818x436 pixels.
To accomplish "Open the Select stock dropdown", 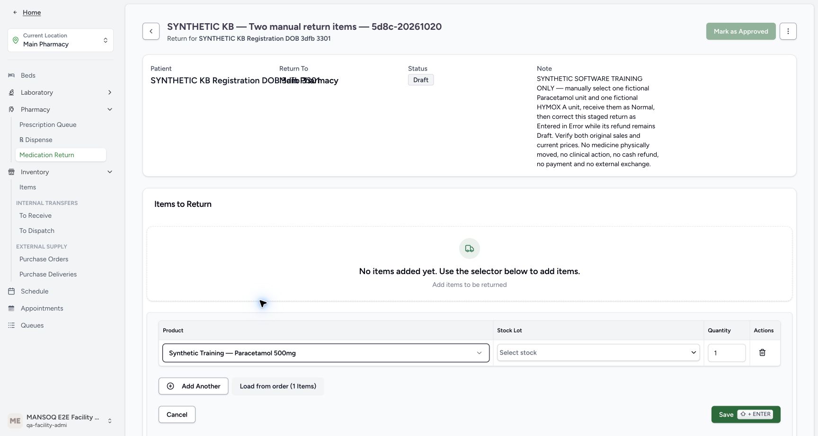I will [598, 353].
